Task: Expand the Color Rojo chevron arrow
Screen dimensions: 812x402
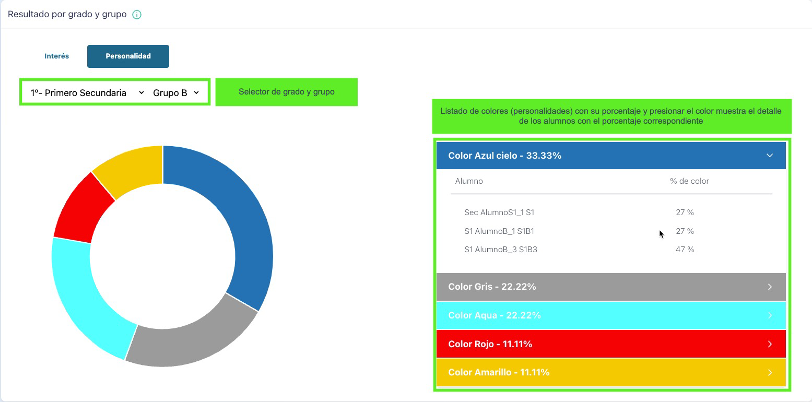Action: pyautogui.click(x=769, y=344)
